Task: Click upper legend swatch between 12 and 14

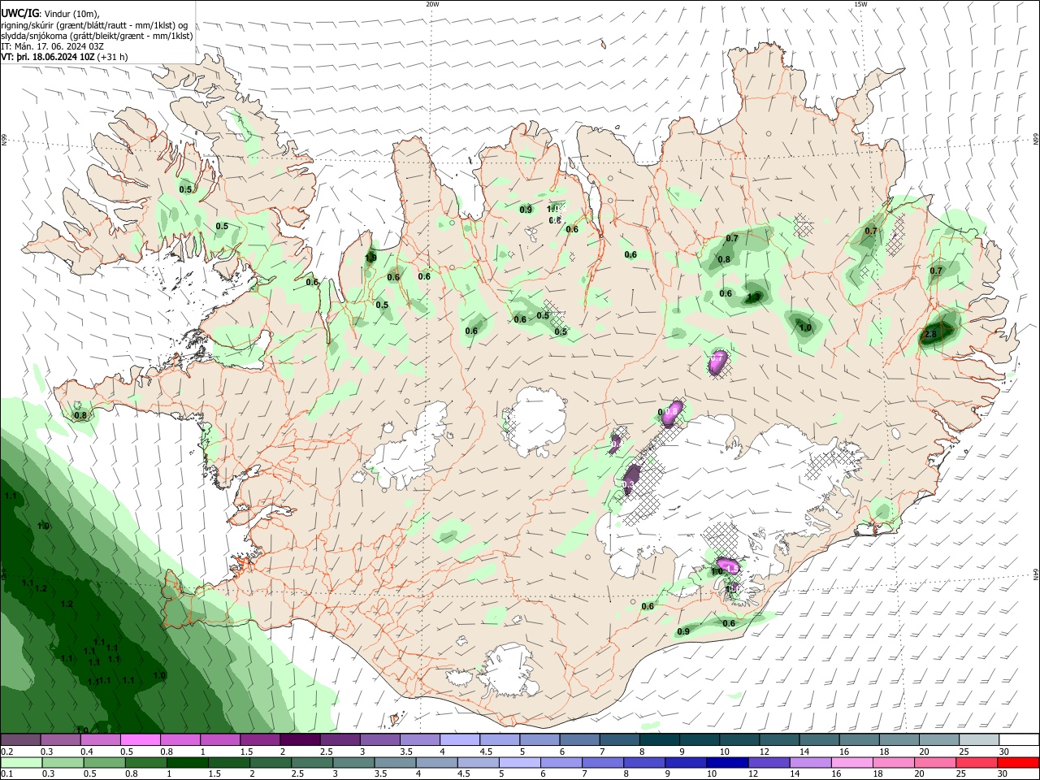Action: click(x=780, y=739)
